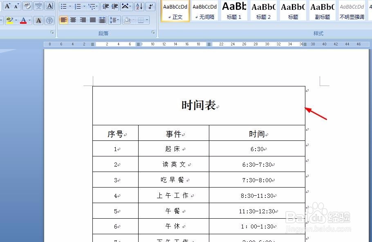Open the Phonetic Guide tool
The image size is (372, 242).
[x=38, y=6]
